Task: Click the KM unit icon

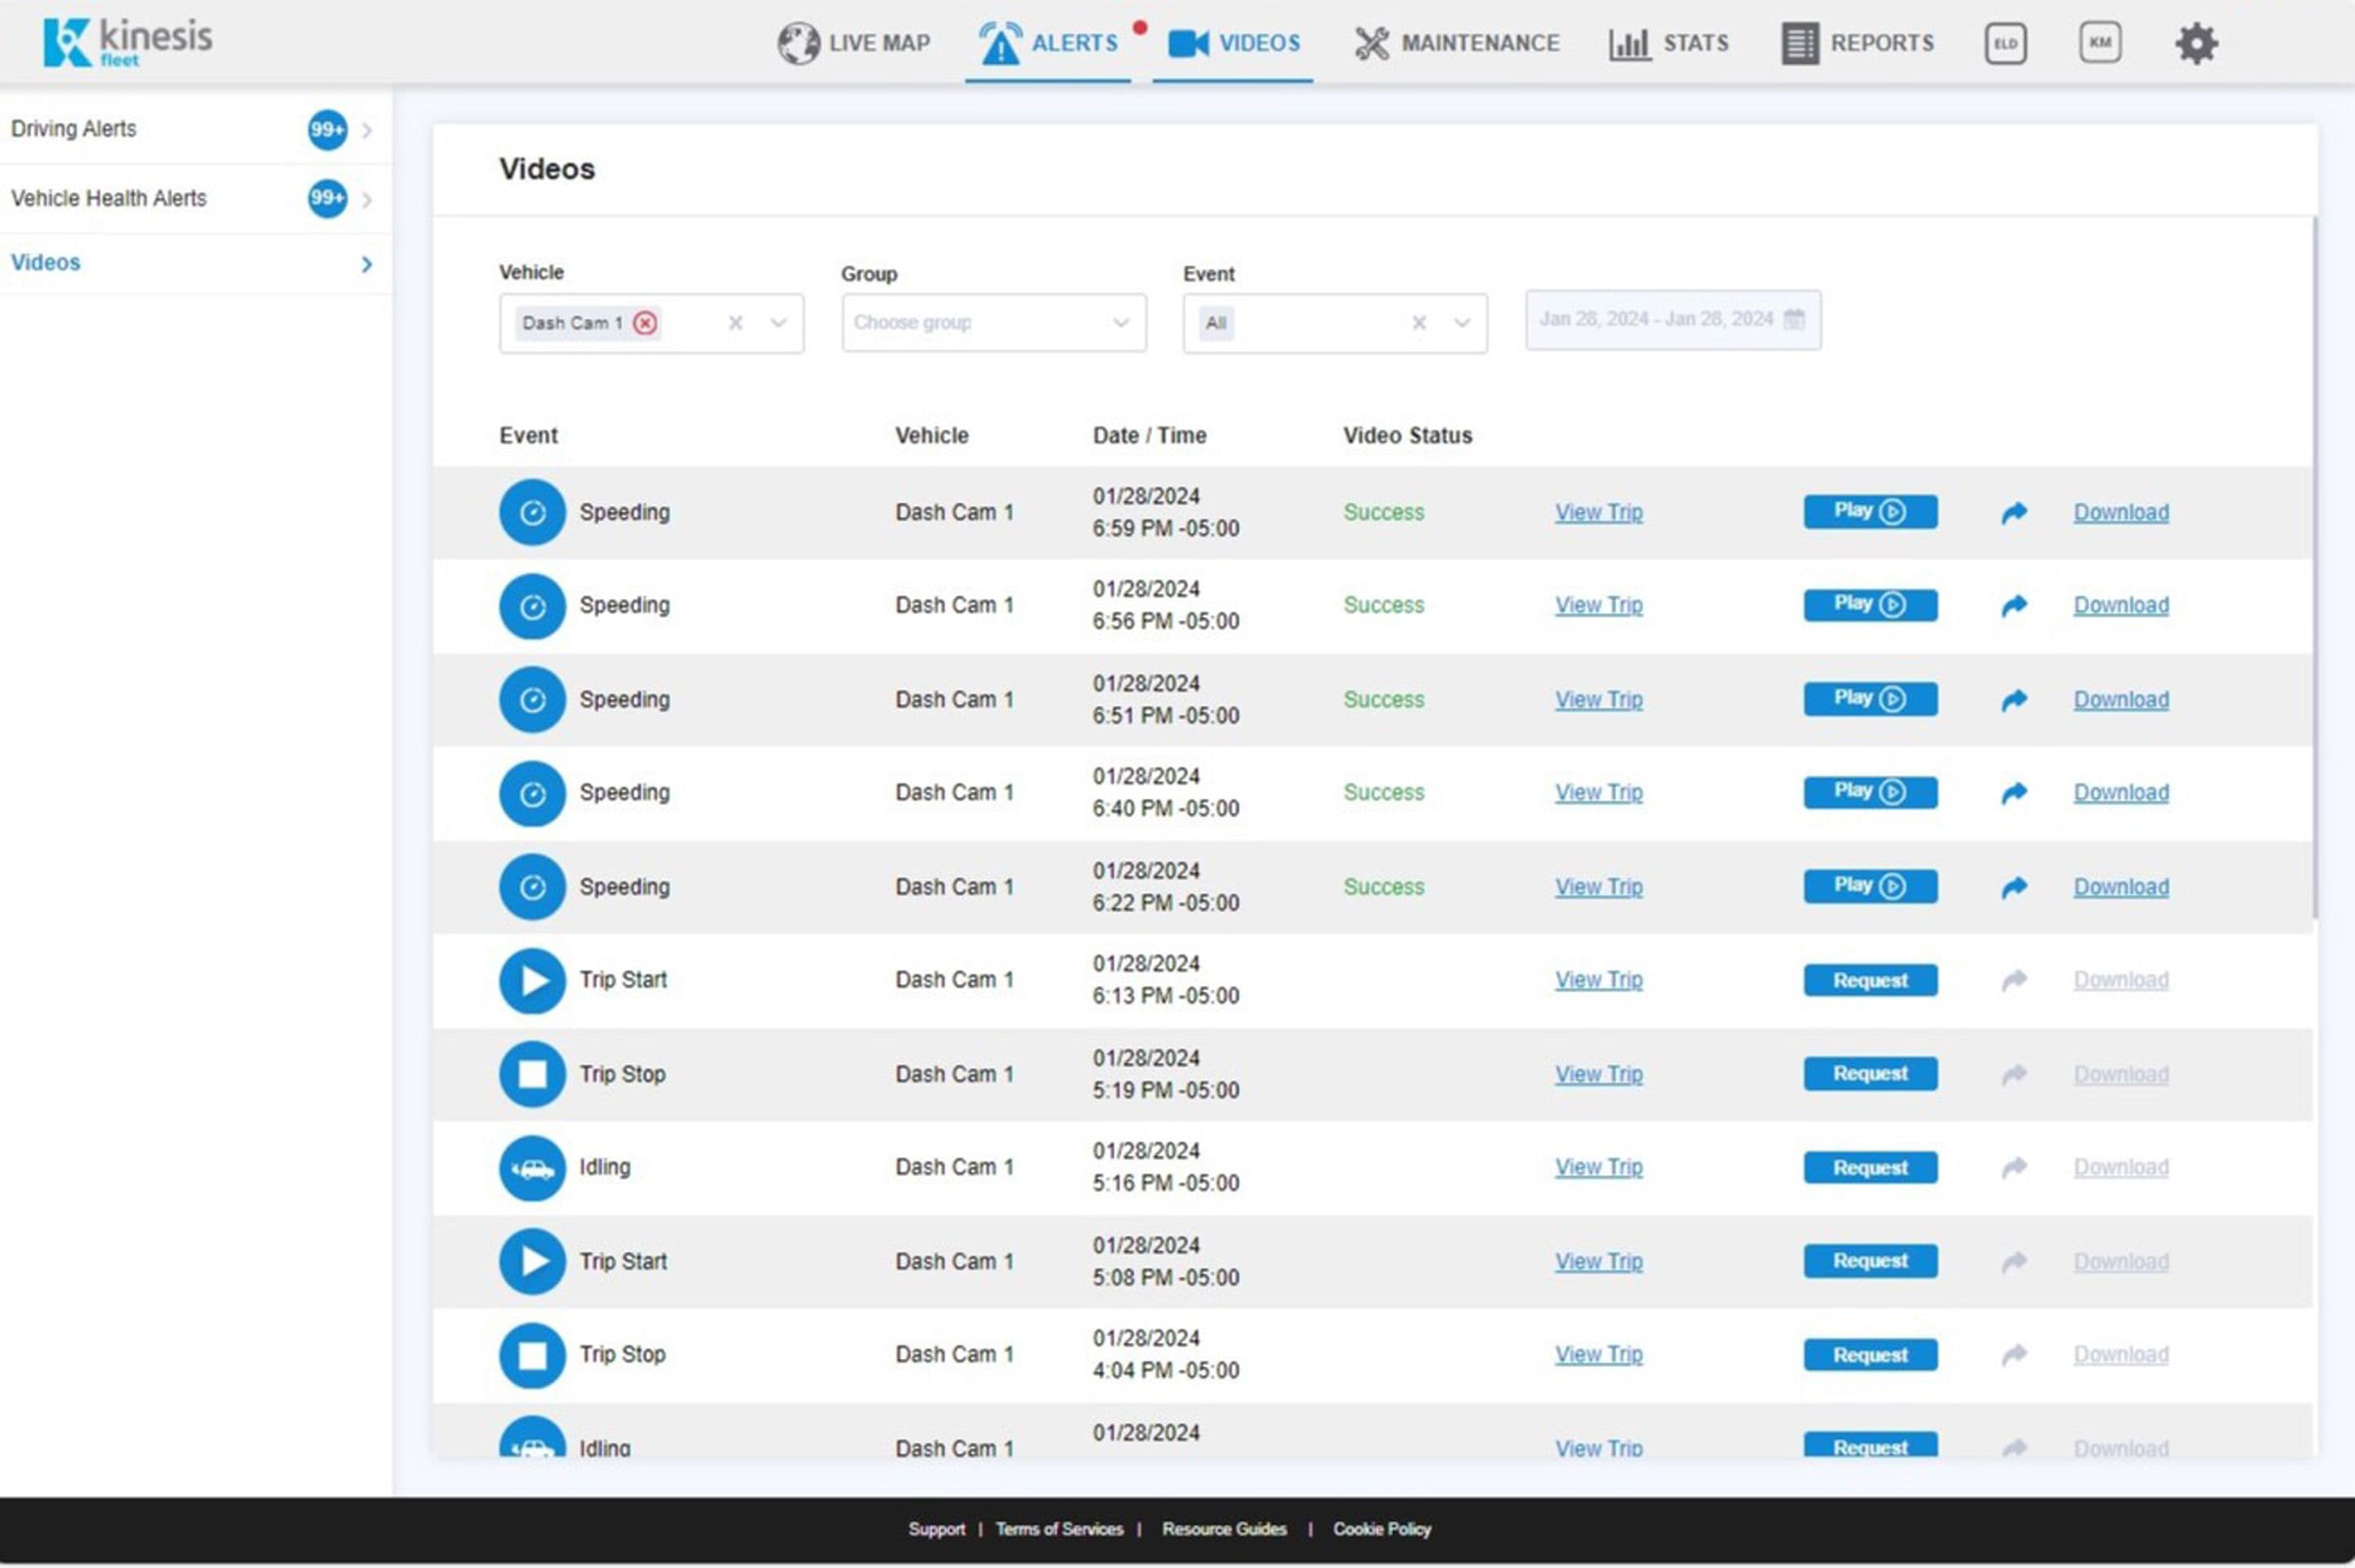Action: [2099, 43]
